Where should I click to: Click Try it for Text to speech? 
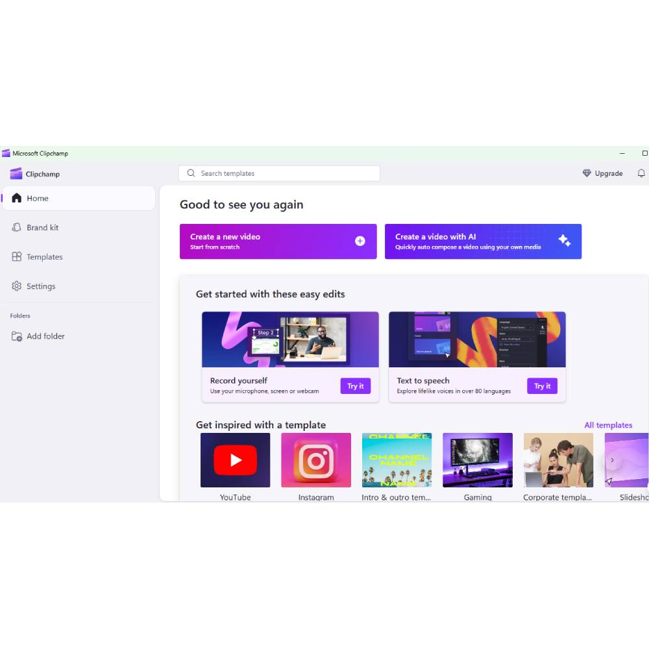[542, 386]
